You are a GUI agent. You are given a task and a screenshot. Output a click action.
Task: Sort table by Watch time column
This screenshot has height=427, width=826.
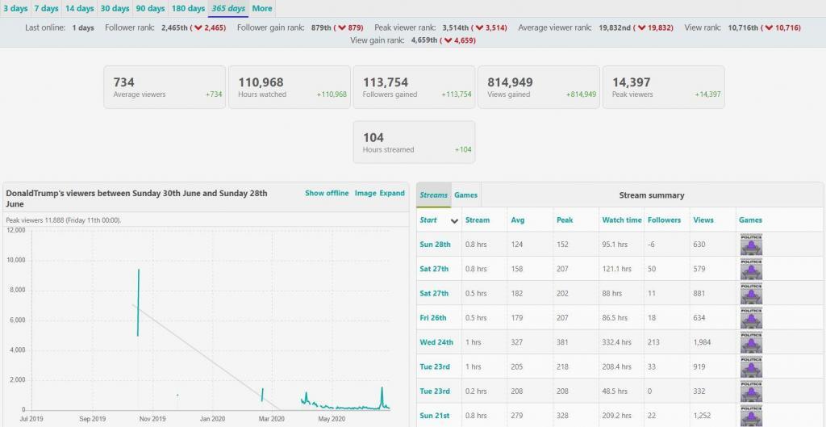click(x=622, y=220)
